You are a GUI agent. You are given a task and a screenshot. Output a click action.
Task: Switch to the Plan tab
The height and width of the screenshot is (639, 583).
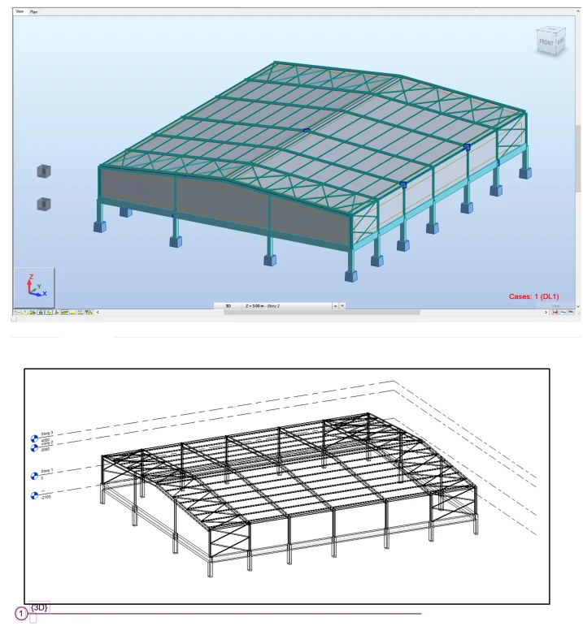[x=34, y=12]
